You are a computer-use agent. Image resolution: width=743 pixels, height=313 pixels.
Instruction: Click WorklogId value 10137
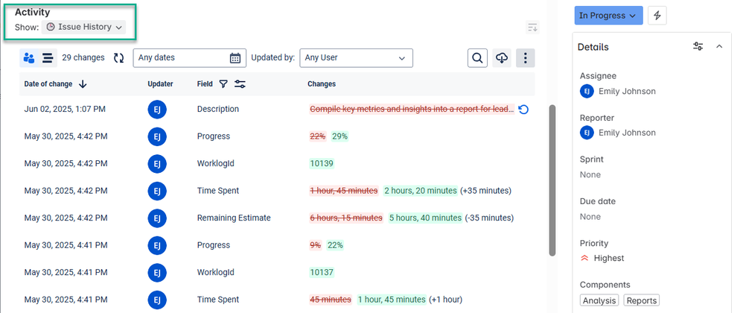(322, 273)
